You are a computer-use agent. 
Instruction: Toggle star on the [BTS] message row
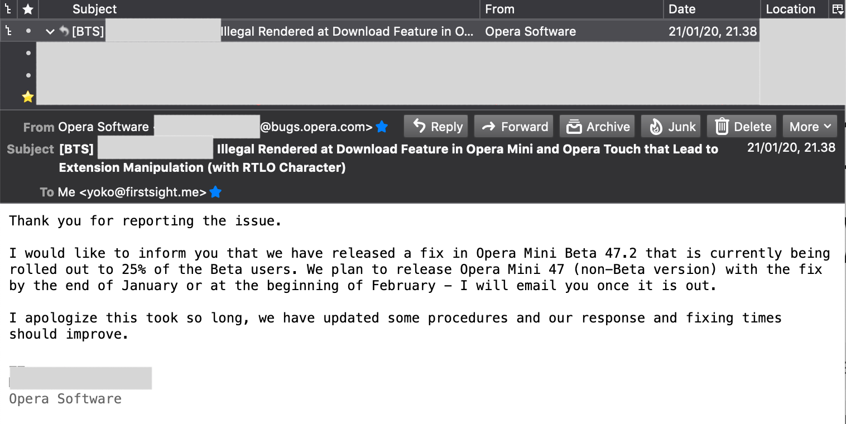click(x=28, y=32)
